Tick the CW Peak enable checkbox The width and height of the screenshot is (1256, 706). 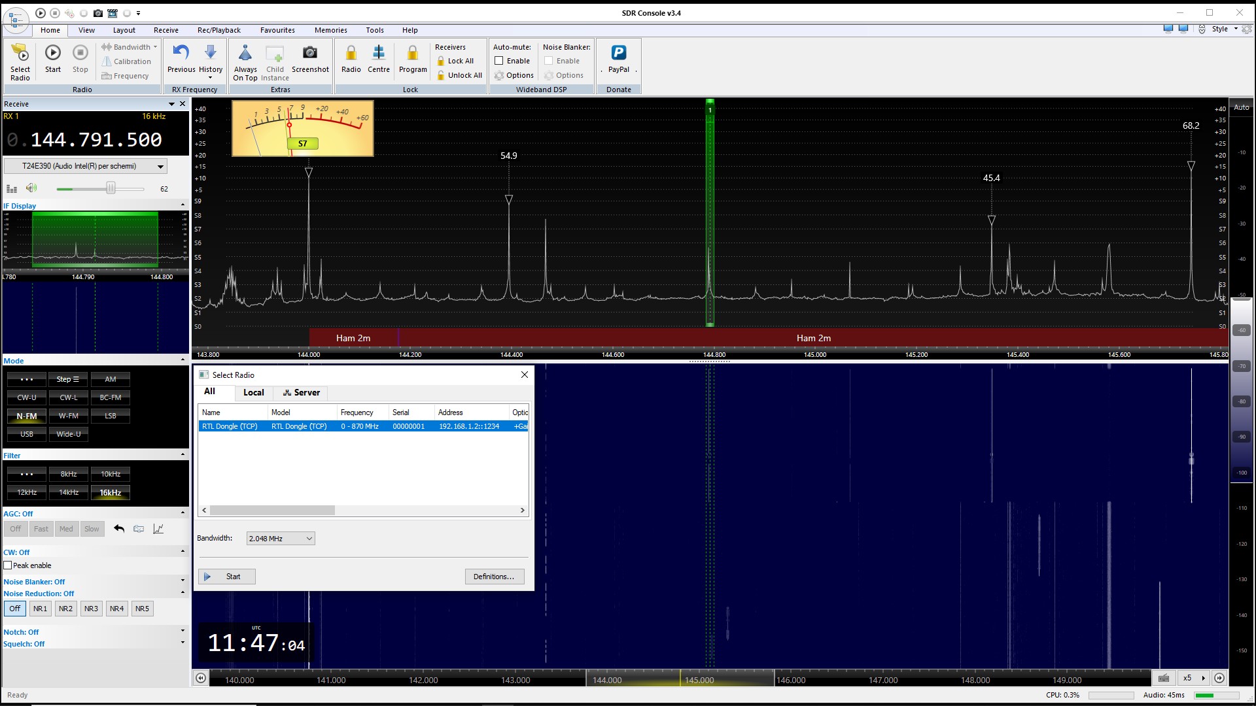coord(8,565)
